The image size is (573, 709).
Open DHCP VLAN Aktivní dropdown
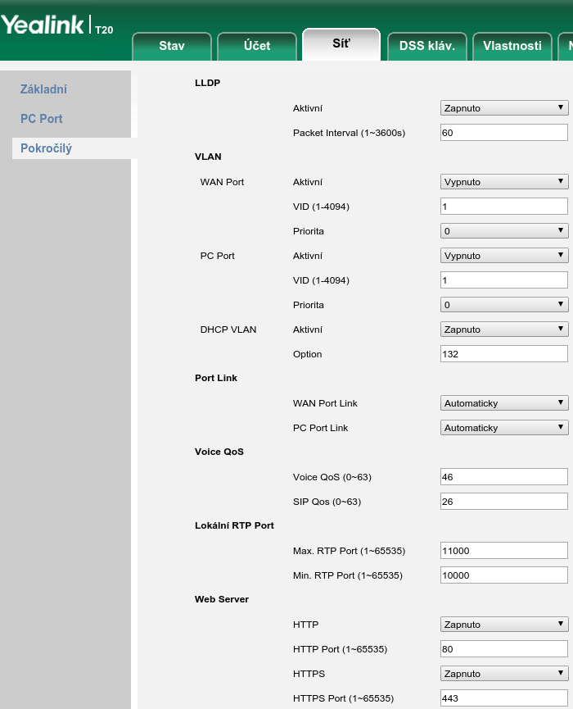pos(504,330)
